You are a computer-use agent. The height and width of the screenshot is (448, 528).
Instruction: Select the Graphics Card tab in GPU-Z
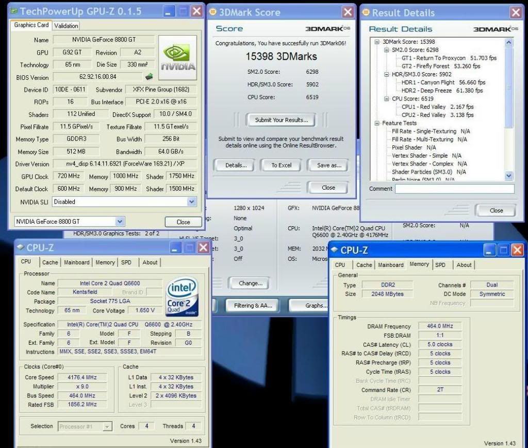click(x=31, y=25)
